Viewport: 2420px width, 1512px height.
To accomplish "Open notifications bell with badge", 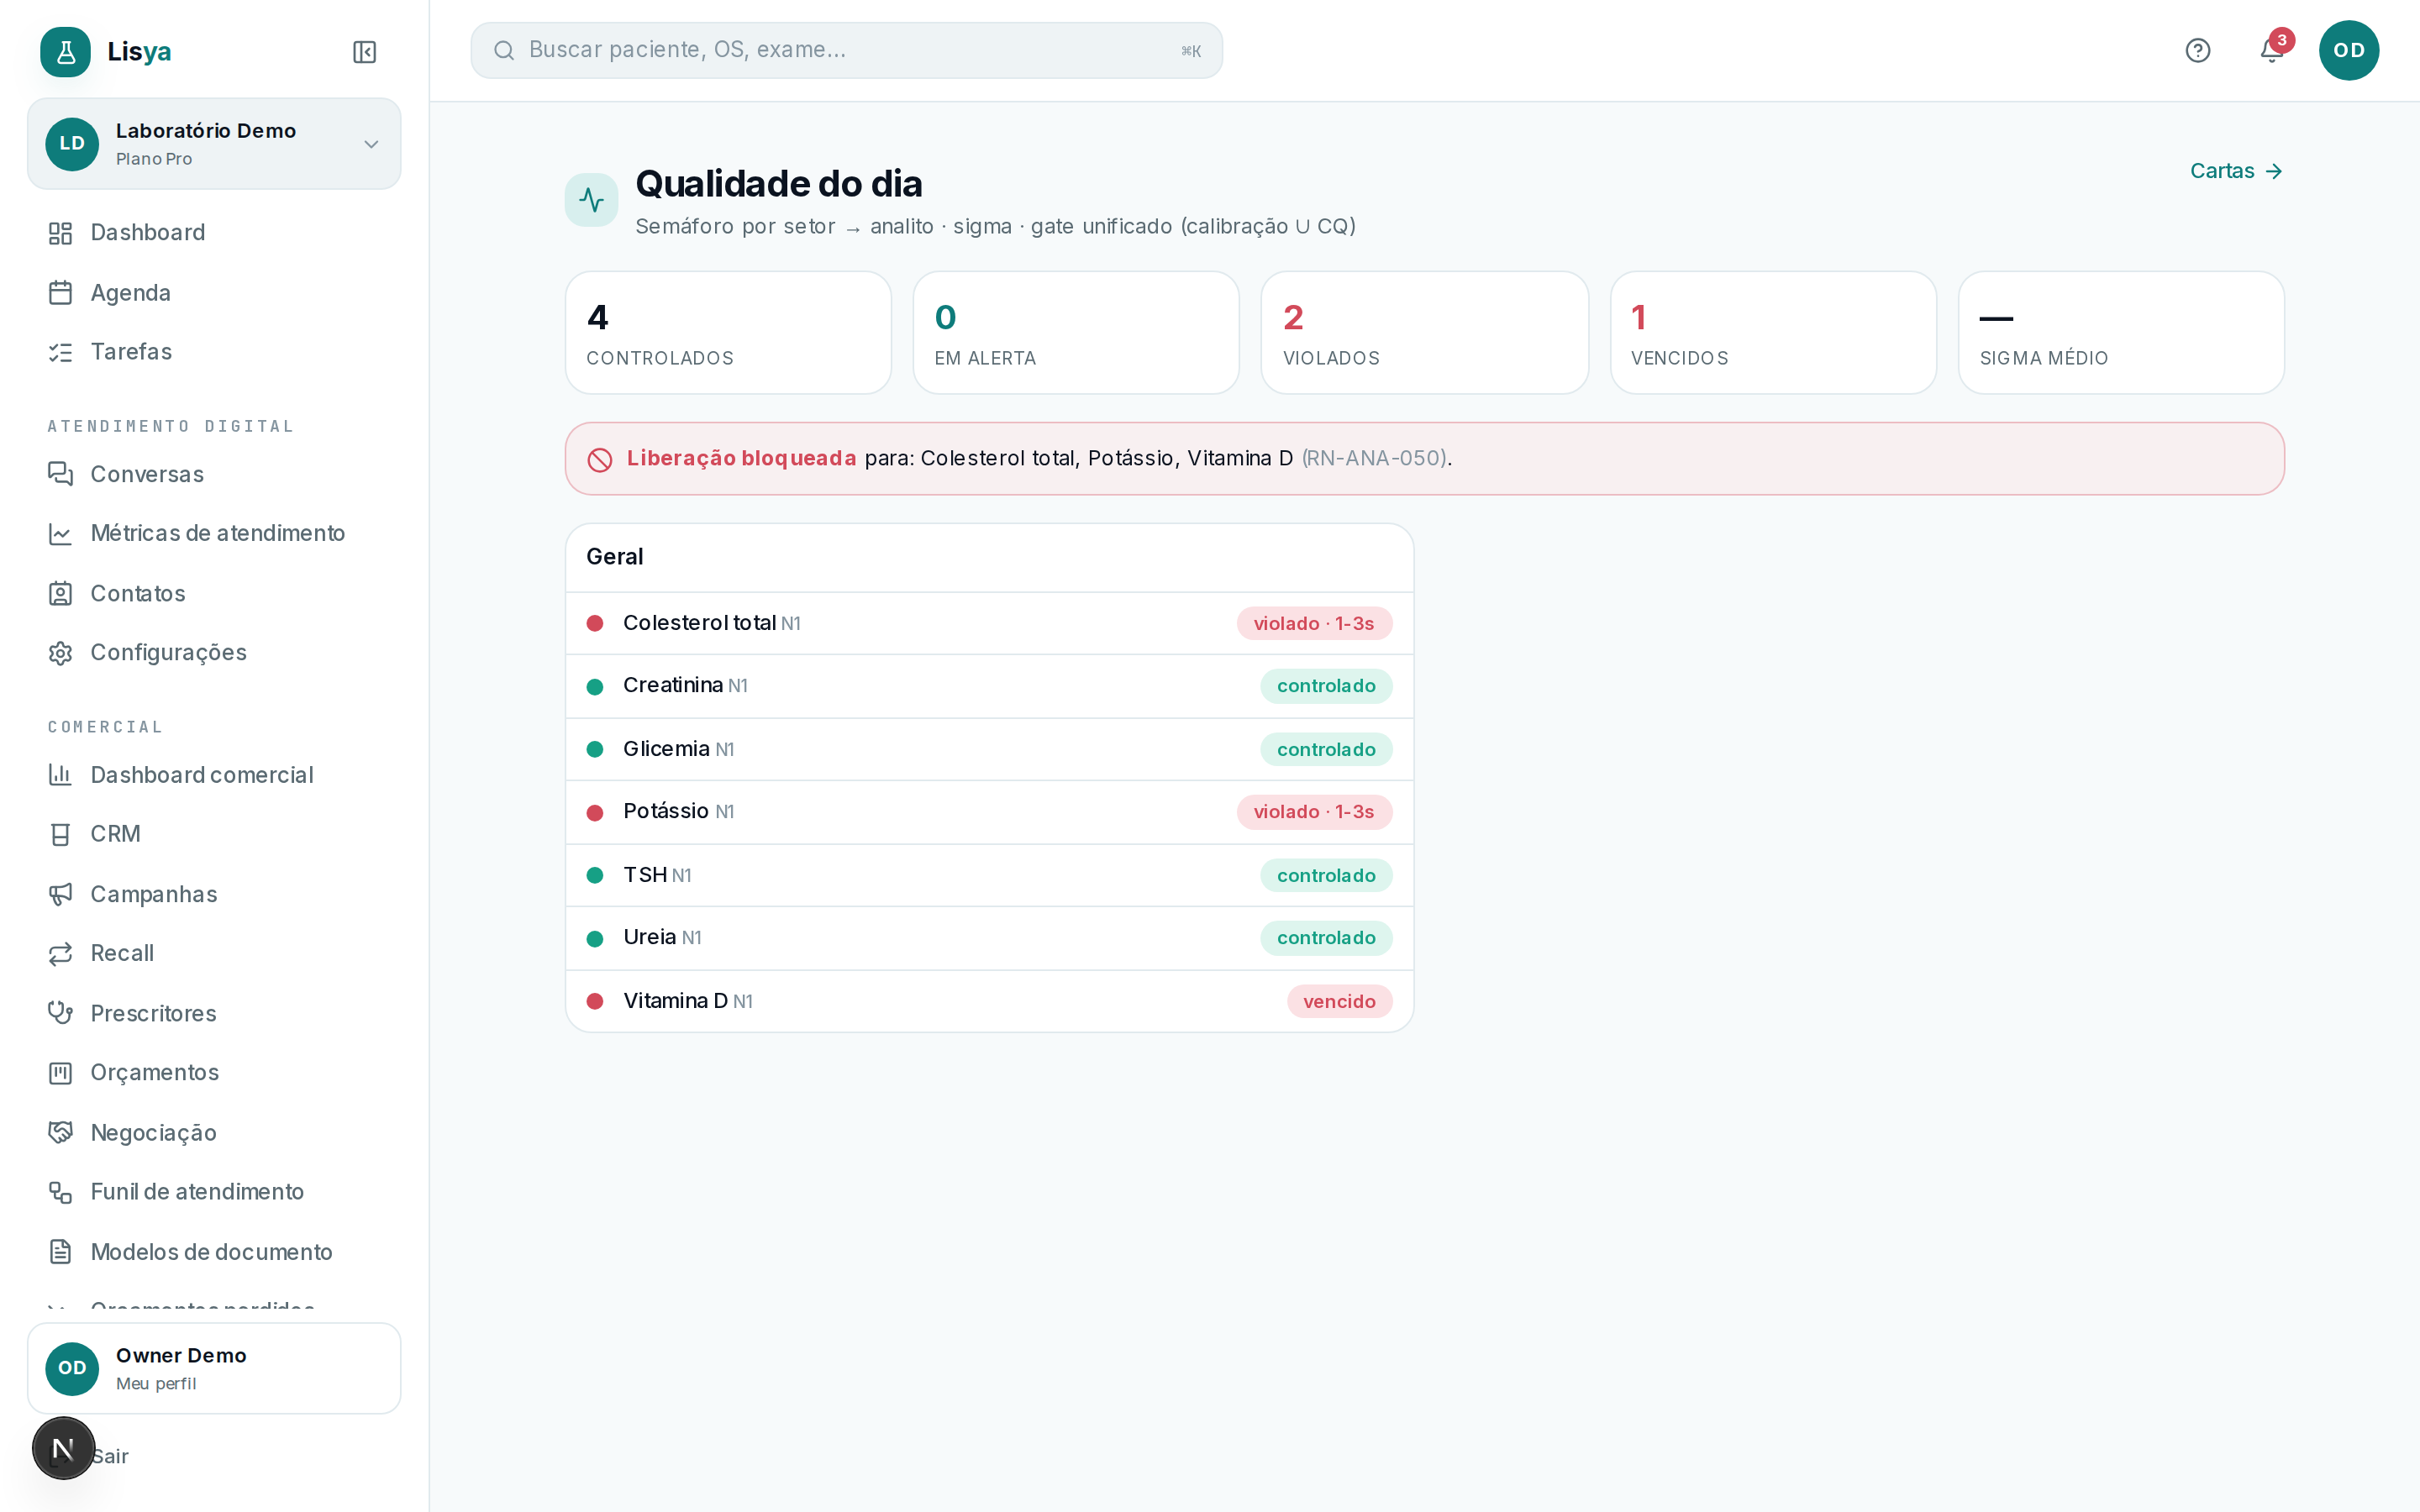I will pos(2273,49).
